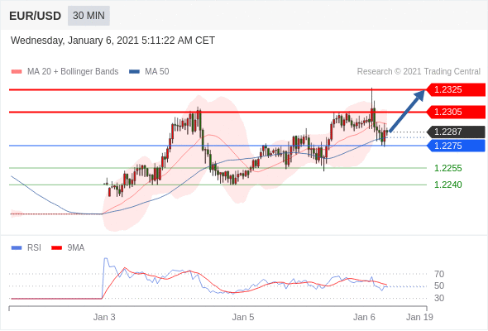The width and height of the screenshot is (488, 331).
Task: Select the MA 50 legend label
Action: [157, 72]
